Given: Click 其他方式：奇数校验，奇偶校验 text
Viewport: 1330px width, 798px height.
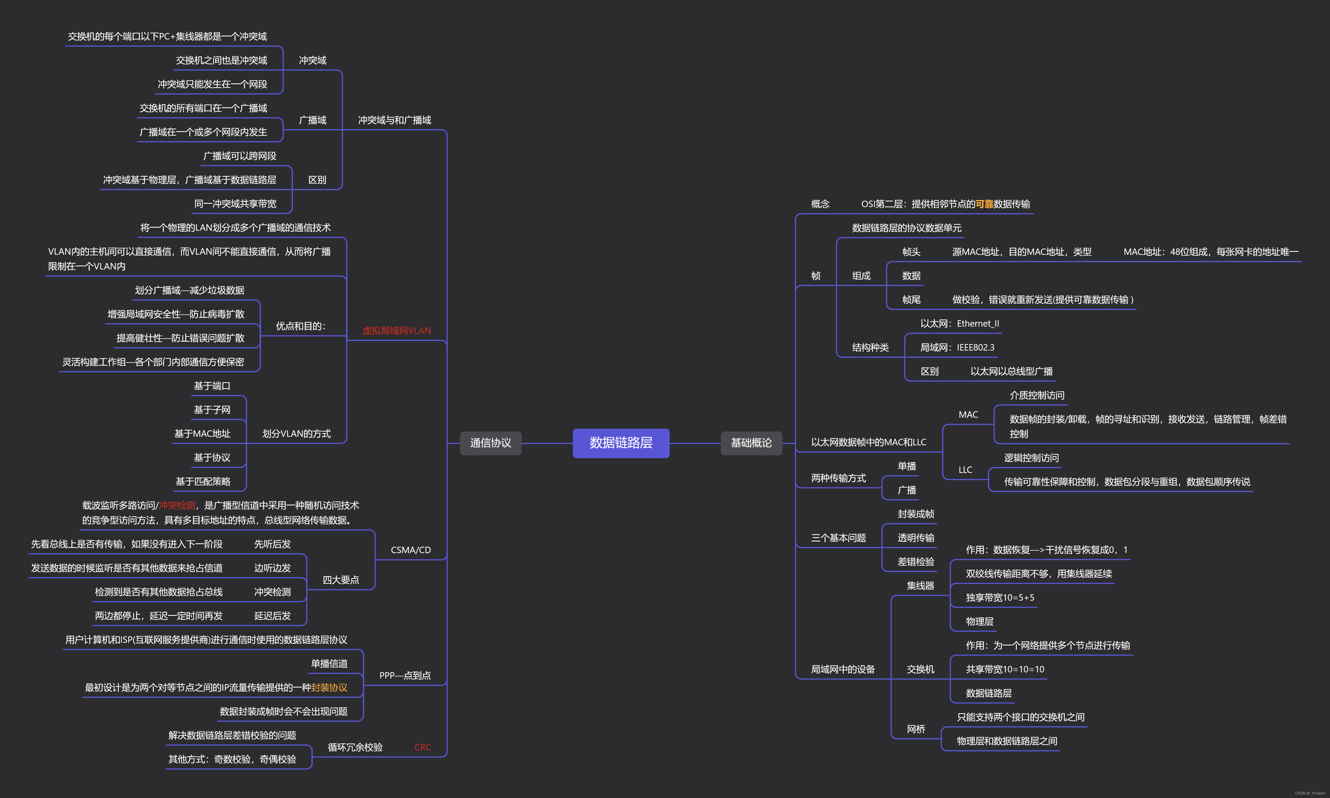Looking at the screenshot, I should click(x=232, y=759).
